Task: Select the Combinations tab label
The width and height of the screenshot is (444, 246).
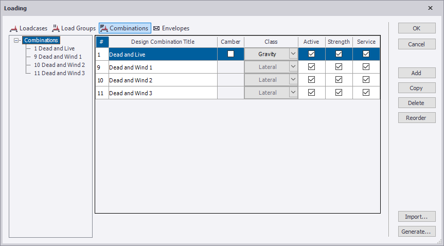Action: point(129,28)
